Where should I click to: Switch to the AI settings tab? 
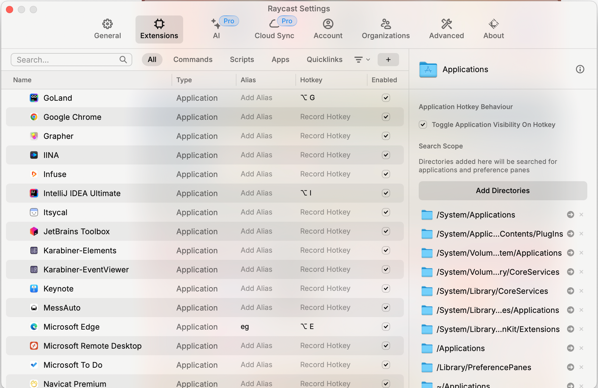[x=217, y=29]
